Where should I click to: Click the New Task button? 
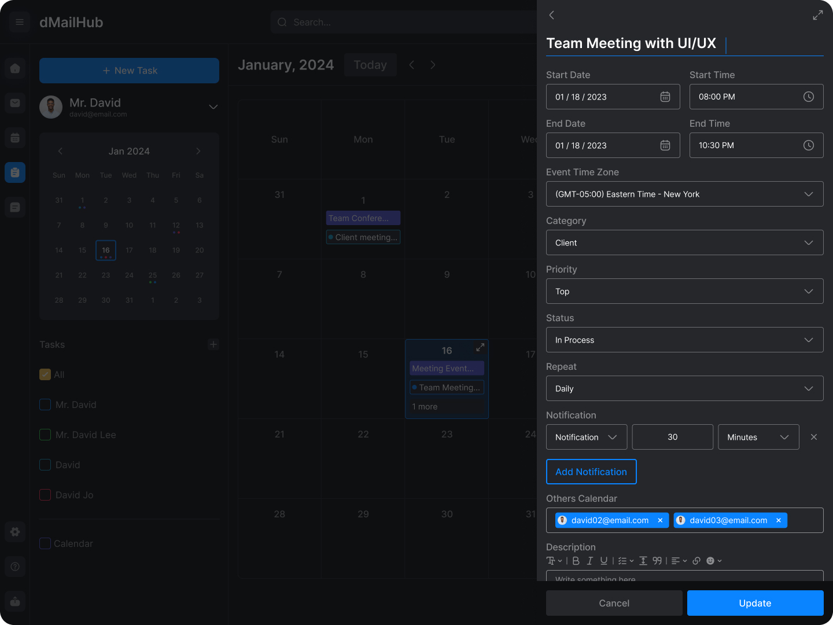pos(129,71)
